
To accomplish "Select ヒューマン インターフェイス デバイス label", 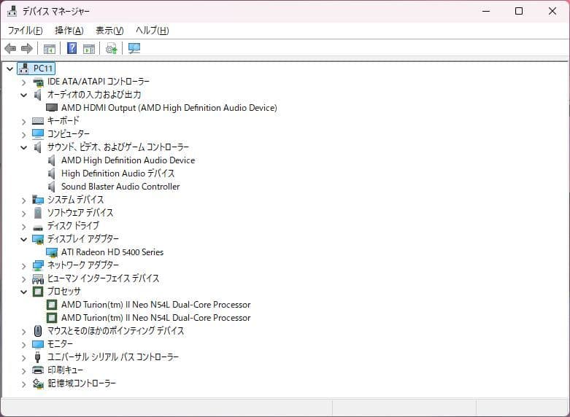I will [x=103, y=278].
